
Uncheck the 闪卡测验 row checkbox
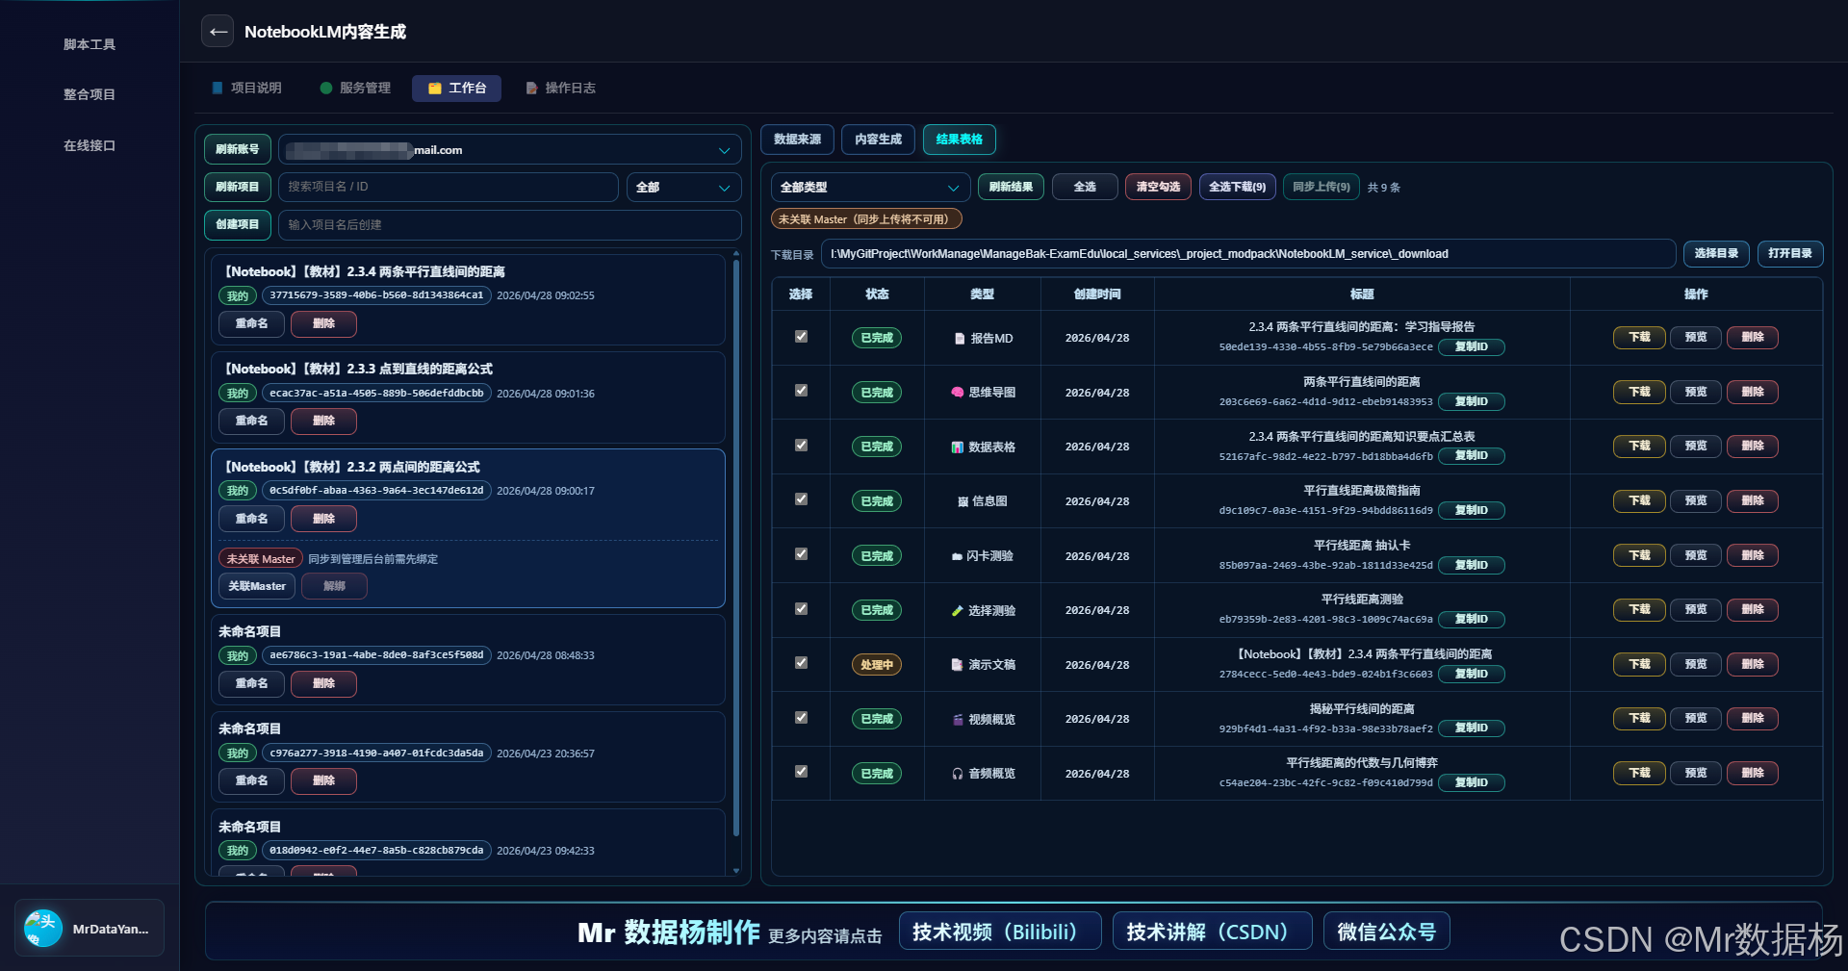coord(801,554)
